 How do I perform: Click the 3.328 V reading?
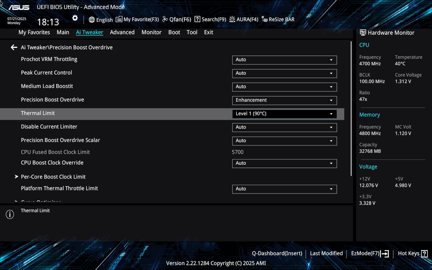pyautogui.click(x=367, y=203)
